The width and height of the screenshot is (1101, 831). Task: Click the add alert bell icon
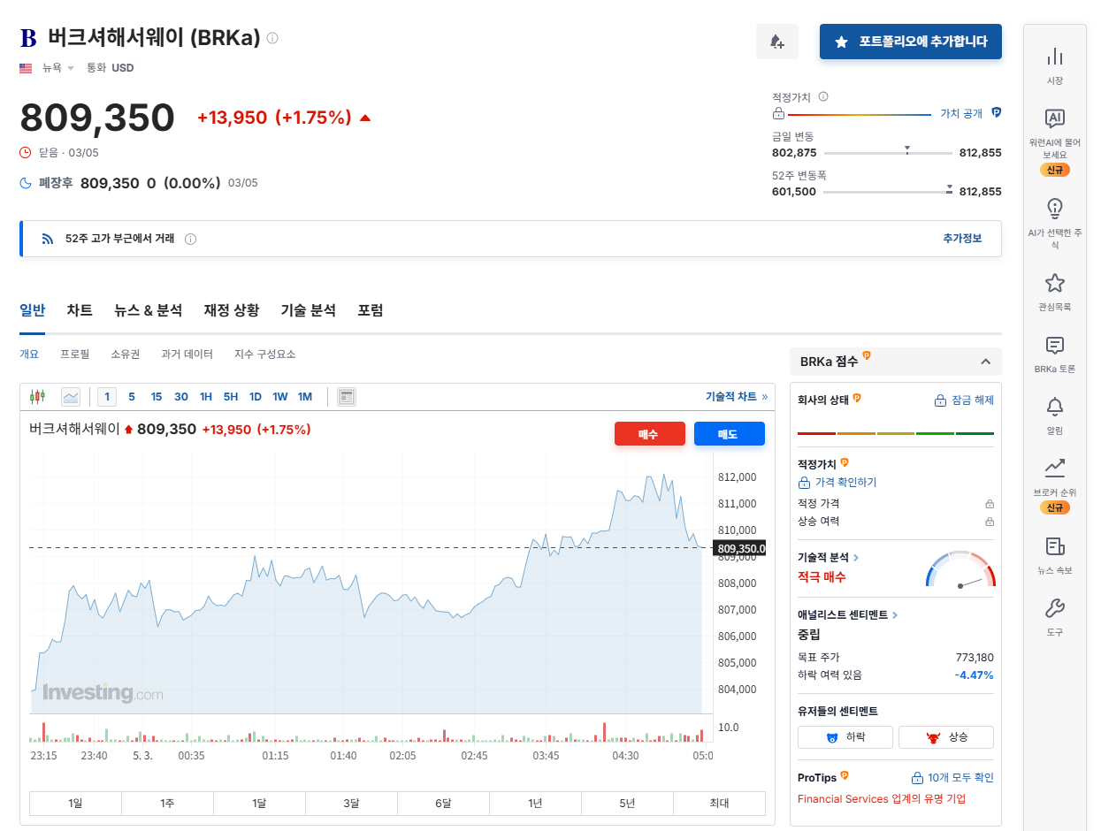[x=777, y=42]
